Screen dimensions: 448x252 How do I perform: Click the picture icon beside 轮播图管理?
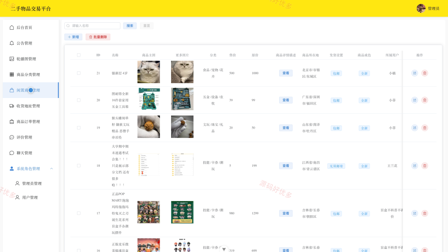12,59
